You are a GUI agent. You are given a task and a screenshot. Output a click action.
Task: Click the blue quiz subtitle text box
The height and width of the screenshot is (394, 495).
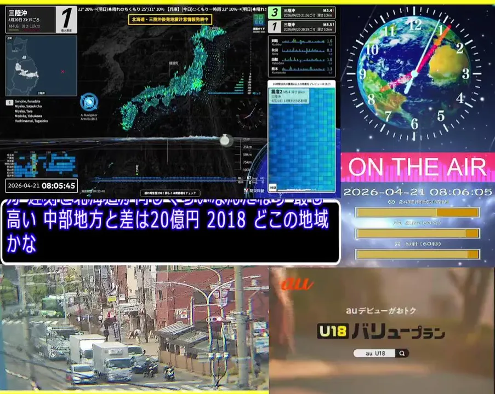click(170, 231)
